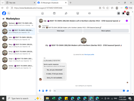The image size is (134, 101).
Task: Close the New tab browser tab
Action: pyautogui.click(x=35, y=3)
